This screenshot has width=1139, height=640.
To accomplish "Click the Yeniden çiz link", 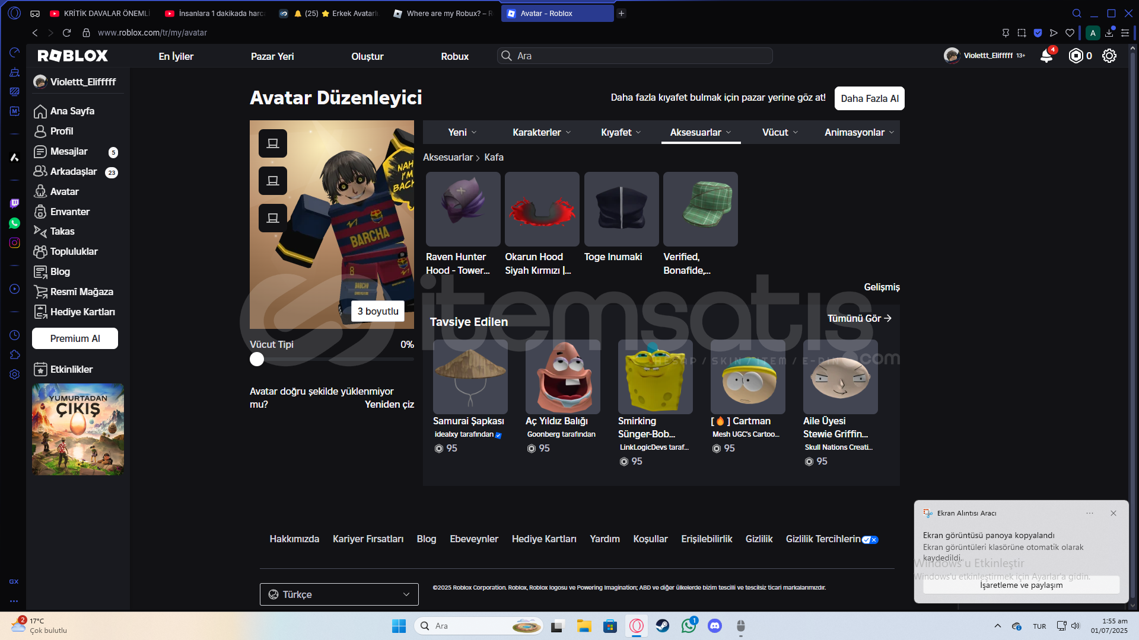I will pos(389,404).
